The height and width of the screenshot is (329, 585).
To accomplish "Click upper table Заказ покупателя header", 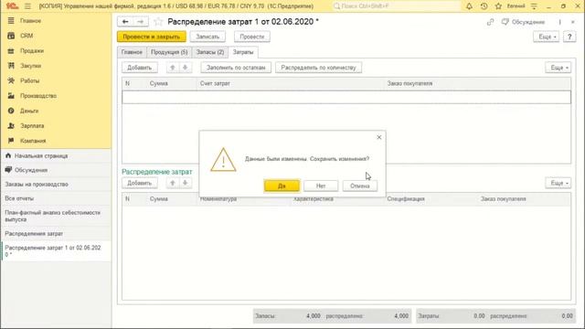I will click(477, 83).
